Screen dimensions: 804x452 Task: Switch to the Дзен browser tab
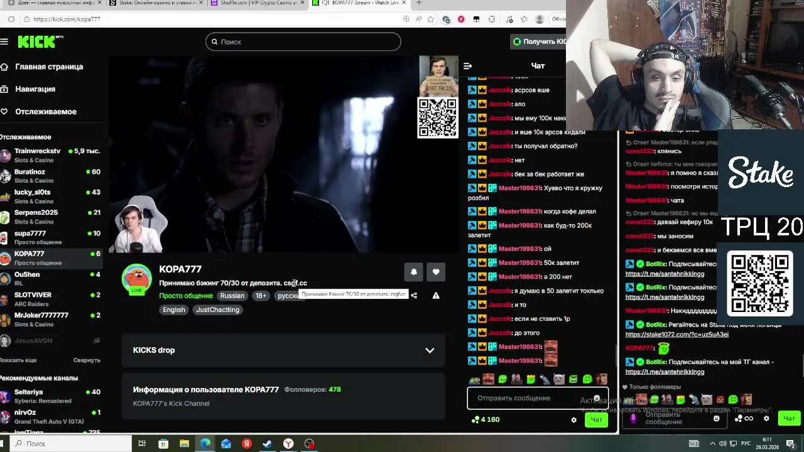[x=53, y=3]
